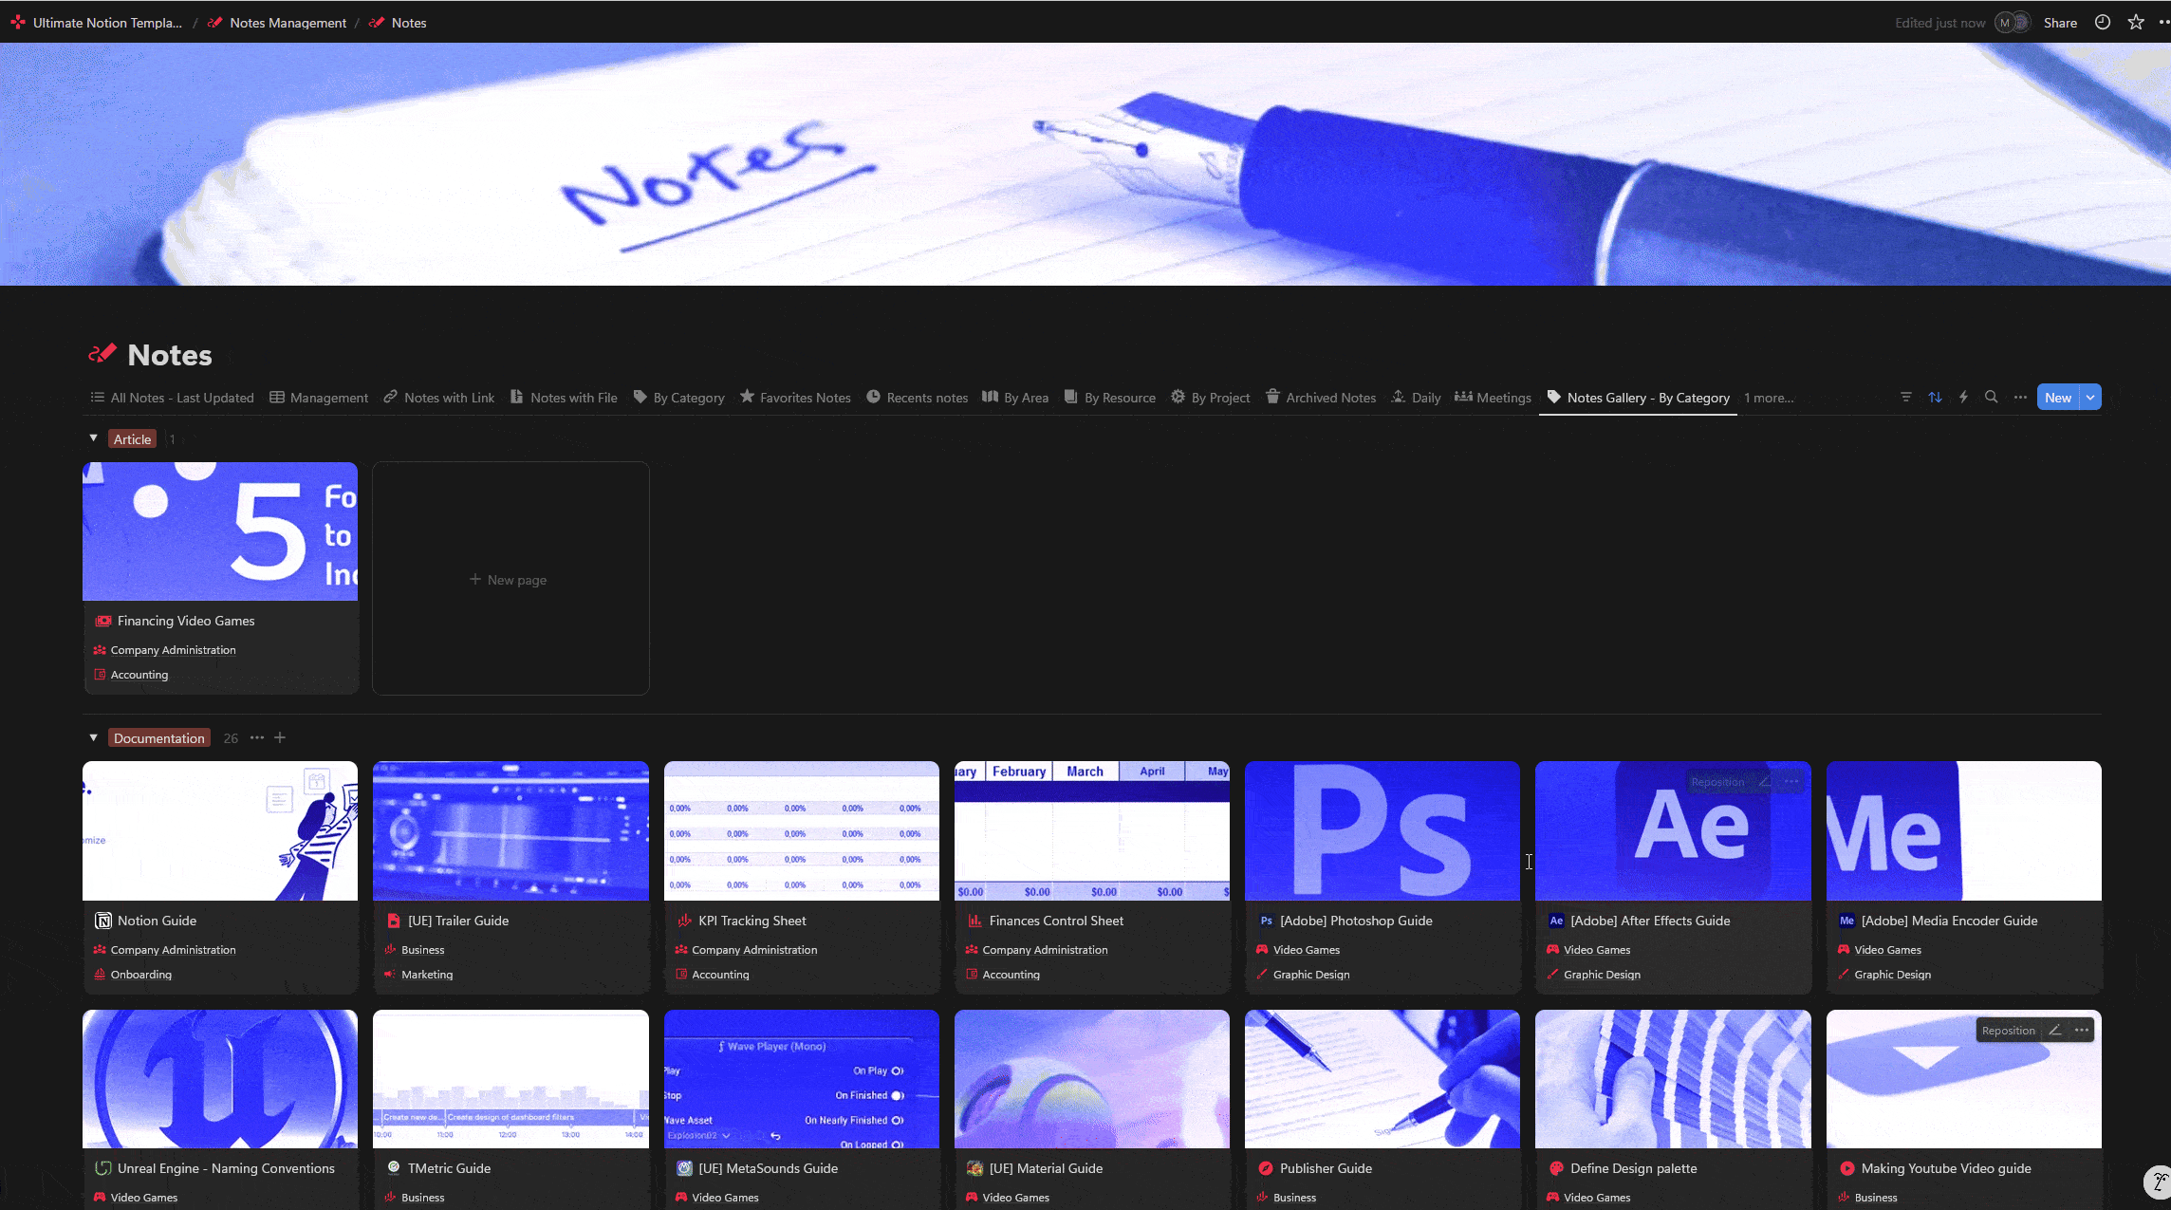
Task: Switch to the Favorites Notes tab
Action: pos(795,398)
